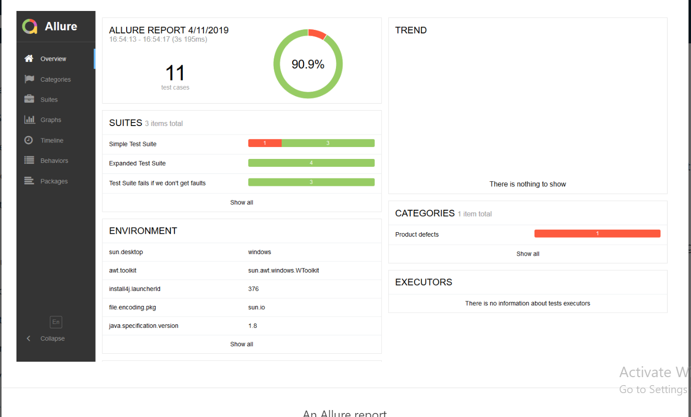
Task: Open the En language selector
Action: click(56, 322)
